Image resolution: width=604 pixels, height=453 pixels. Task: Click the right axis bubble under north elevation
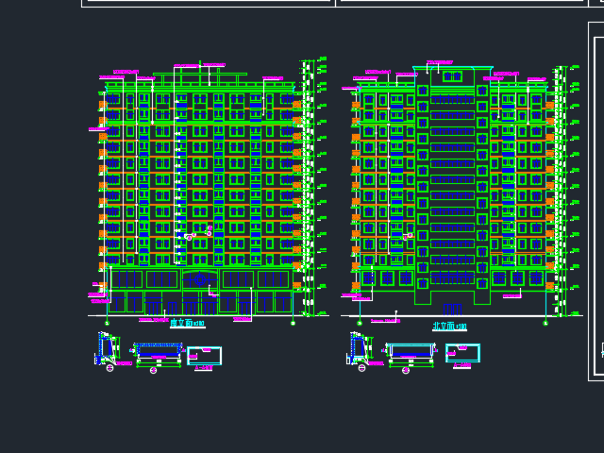point(545,323)
